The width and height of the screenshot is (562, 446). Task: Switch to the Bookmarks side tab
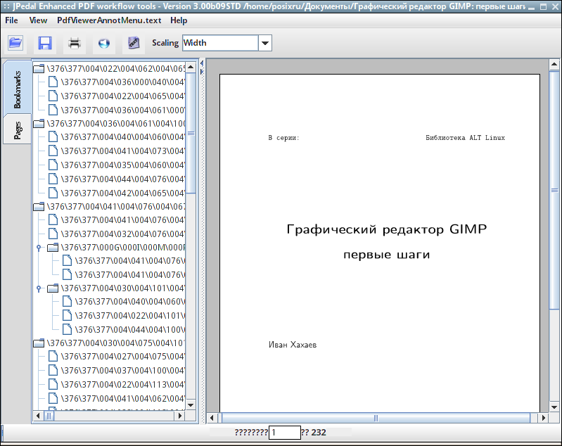17,89
